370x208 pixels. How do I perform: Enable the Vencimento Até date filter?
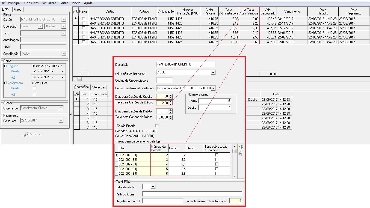[x=34, y=94]
